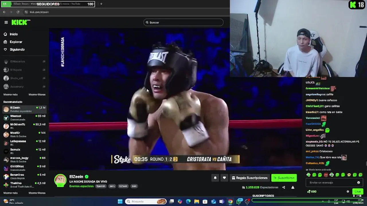The width and height of the screenshot is (367, 206).
Task: Open chat settings gear
Action: (348, 191)
